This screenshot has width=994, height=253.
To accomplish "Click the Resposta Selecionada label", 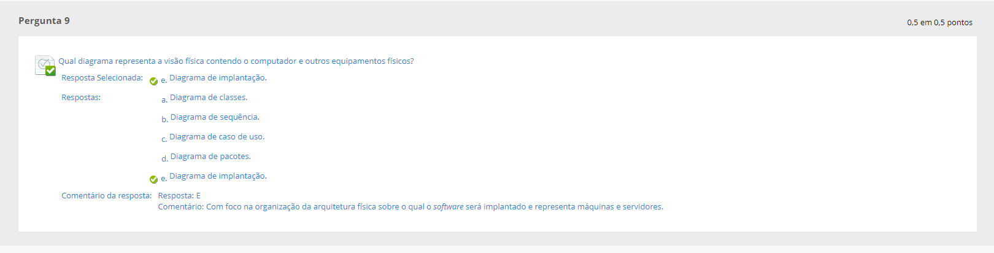I will (x=102, y=78).
